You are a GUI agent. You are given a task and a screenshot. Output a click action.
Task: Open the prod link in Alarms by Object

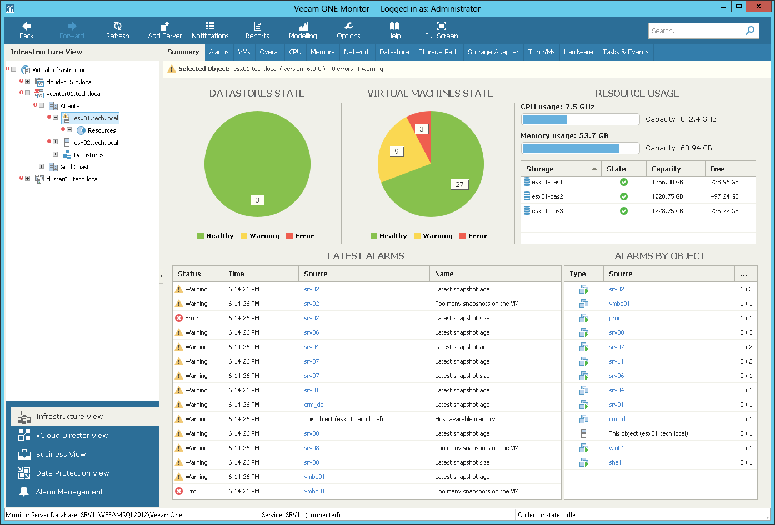point(615,318)
